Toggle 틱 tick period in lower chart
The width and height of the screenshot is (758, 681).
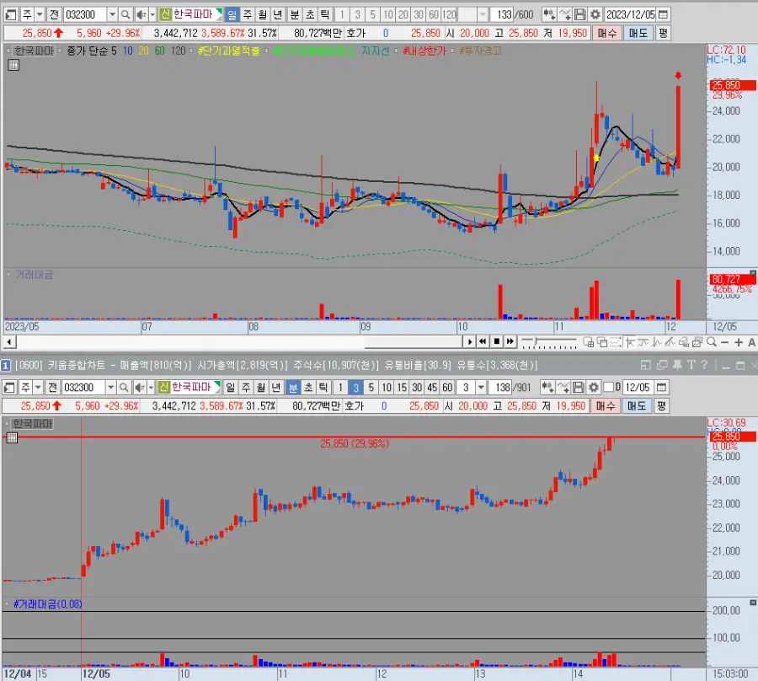(x=323, y=388)
